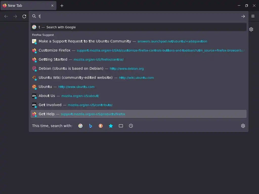Open Customize Firefox suggestion

coord(138,50)
